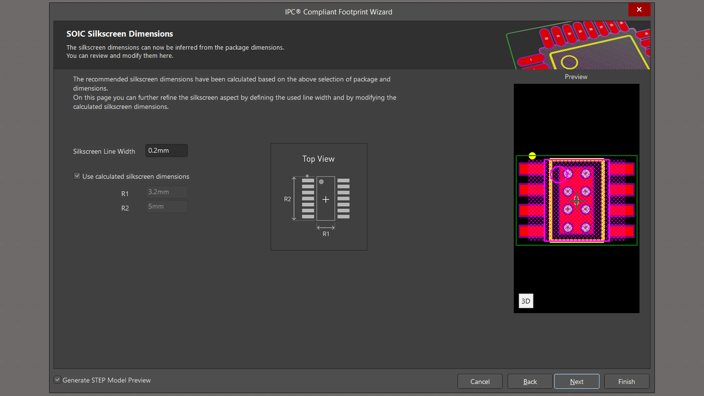704x396 pixels.
Task: Click the magenta pin 1 circle in preview
Action: pos(557,174)
